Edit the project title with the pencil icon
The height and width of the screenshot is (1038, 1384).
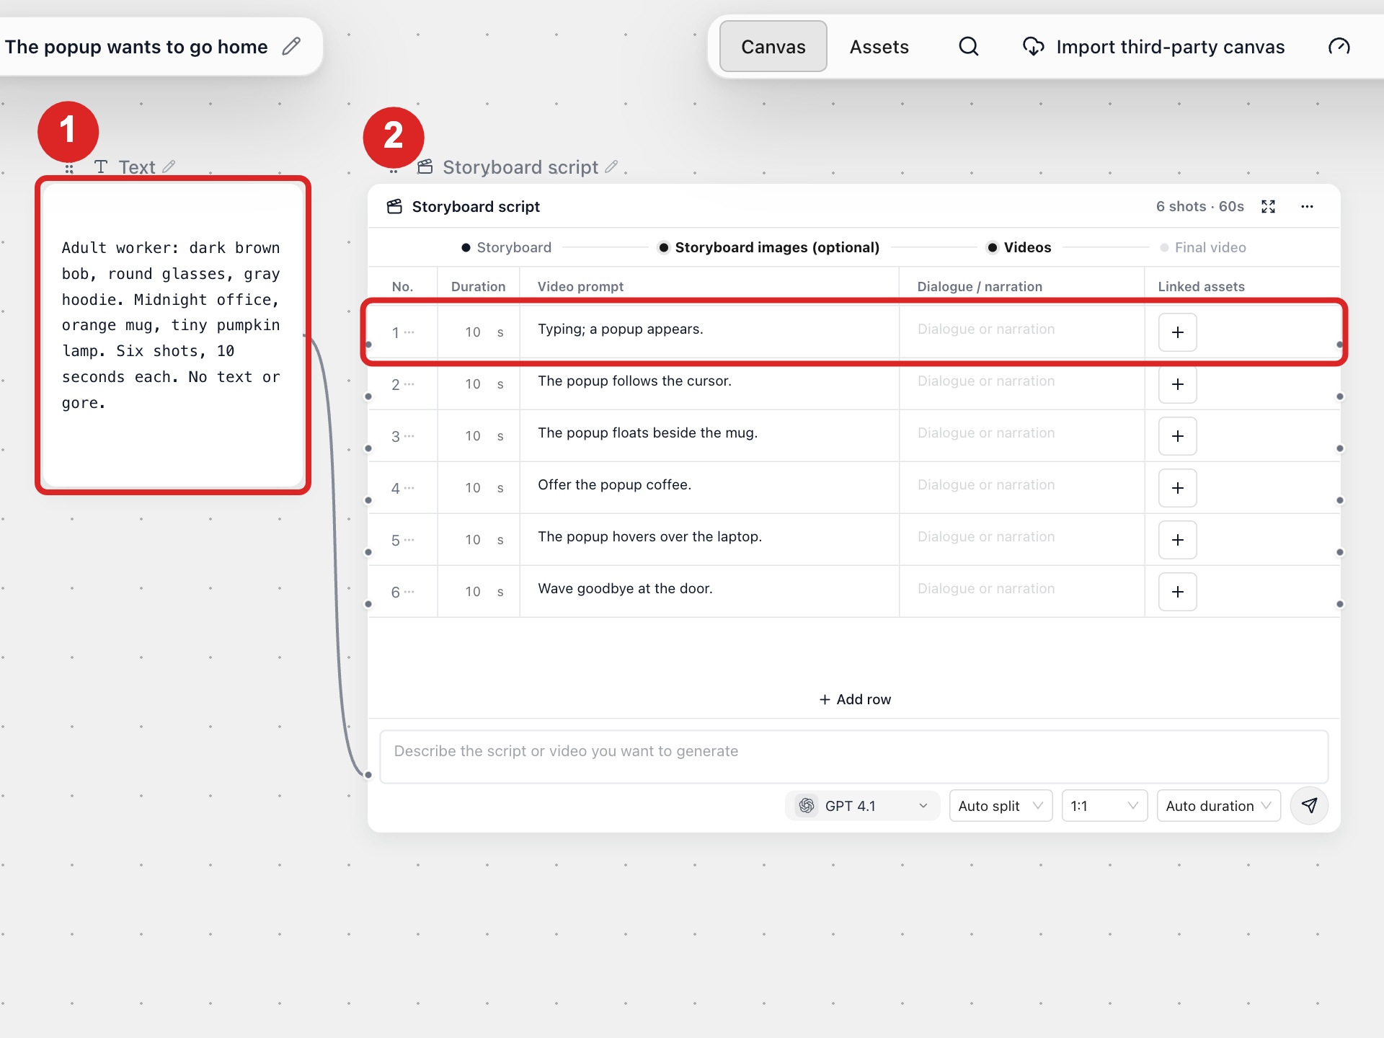(x=291, y=47)
